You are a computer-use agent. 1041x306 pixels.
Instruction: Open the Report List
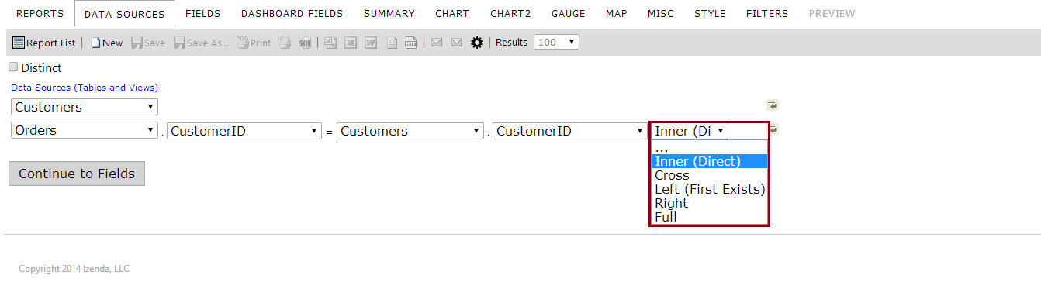pyautogui.click(x=44, y=43)
